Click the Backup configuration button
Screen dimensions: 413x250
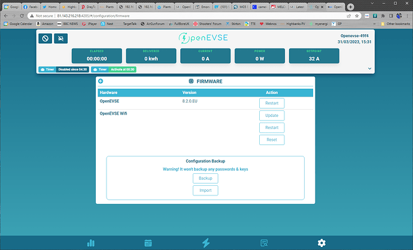pyautogui.click(x=205, y=178)
